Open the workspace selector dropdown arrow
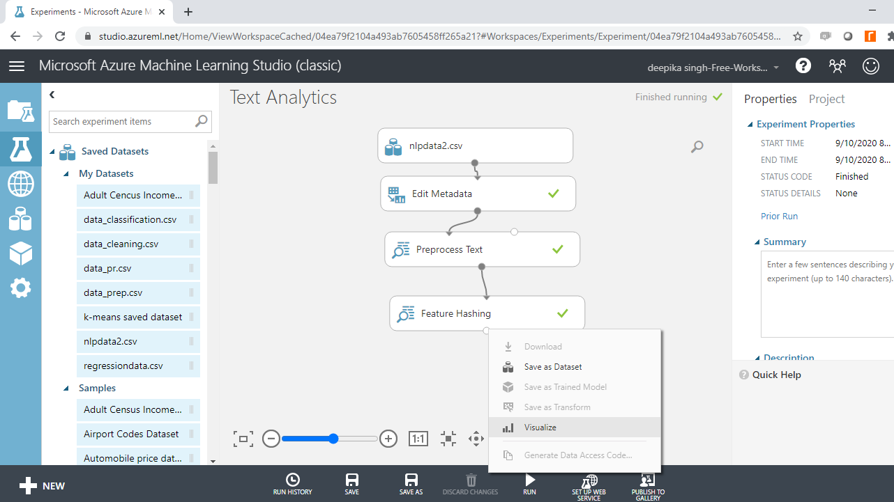Image resolution: width=894 pixels, height=502 pixels. [x=776, y=68]
